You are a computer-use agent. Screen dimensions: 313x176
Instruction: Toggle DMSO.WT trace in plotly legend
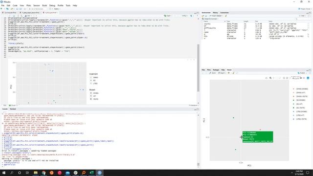click(299, 92)
